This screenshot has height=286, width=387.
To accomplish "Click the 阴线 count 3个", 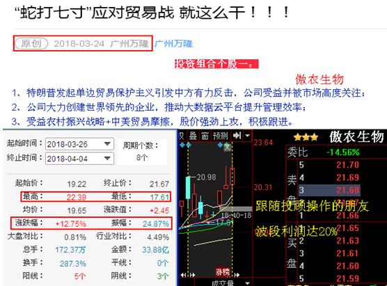I will pyautogui.click(x=163, y=276).
